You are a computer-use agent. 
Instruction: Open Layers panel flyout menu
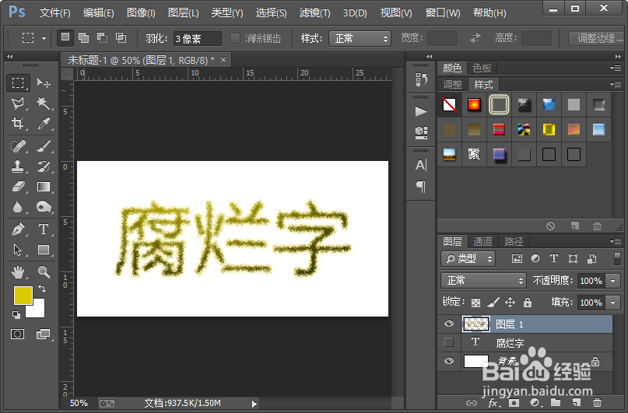pos(616,241)
